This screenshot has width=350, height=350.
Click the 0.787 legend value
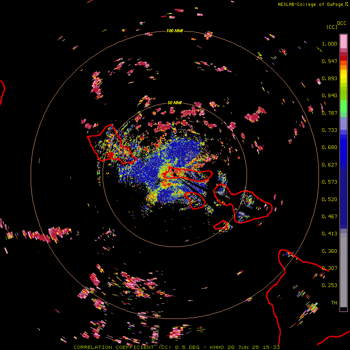click(x=329, y=113)
